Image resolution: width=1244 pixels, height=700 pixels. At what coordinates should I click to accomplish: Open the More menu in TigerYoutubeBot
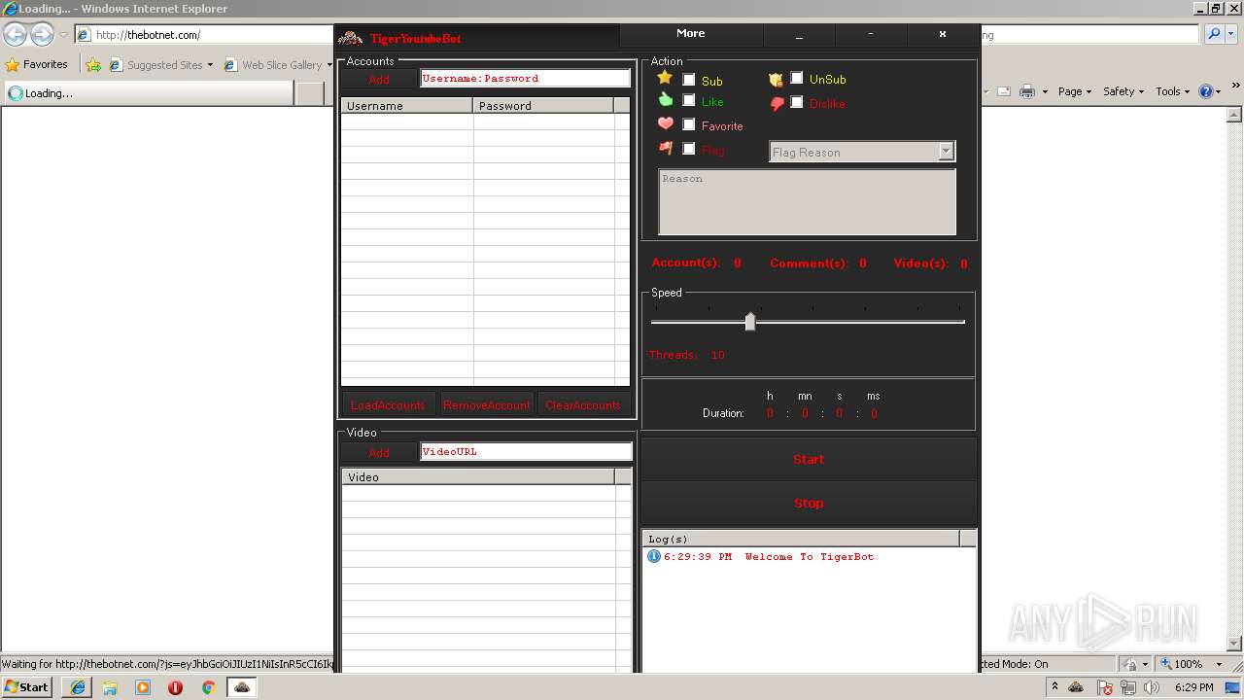click(691, 33)
